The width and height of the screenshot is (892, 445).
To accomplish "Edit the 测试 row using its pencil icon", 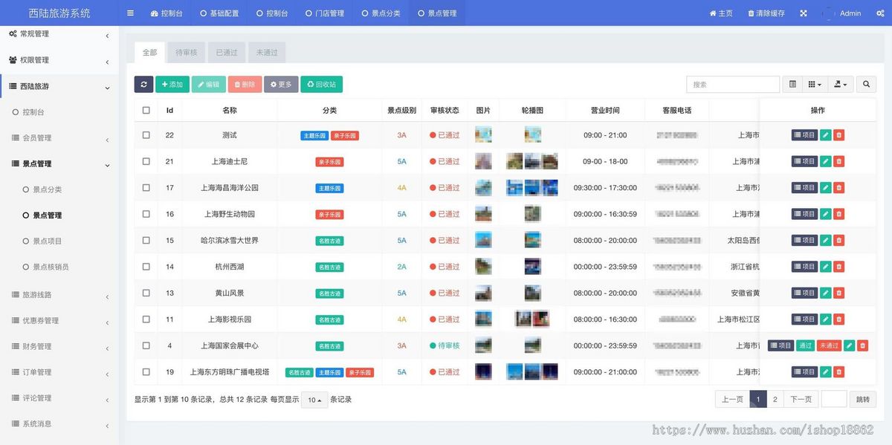I will 826,134.
